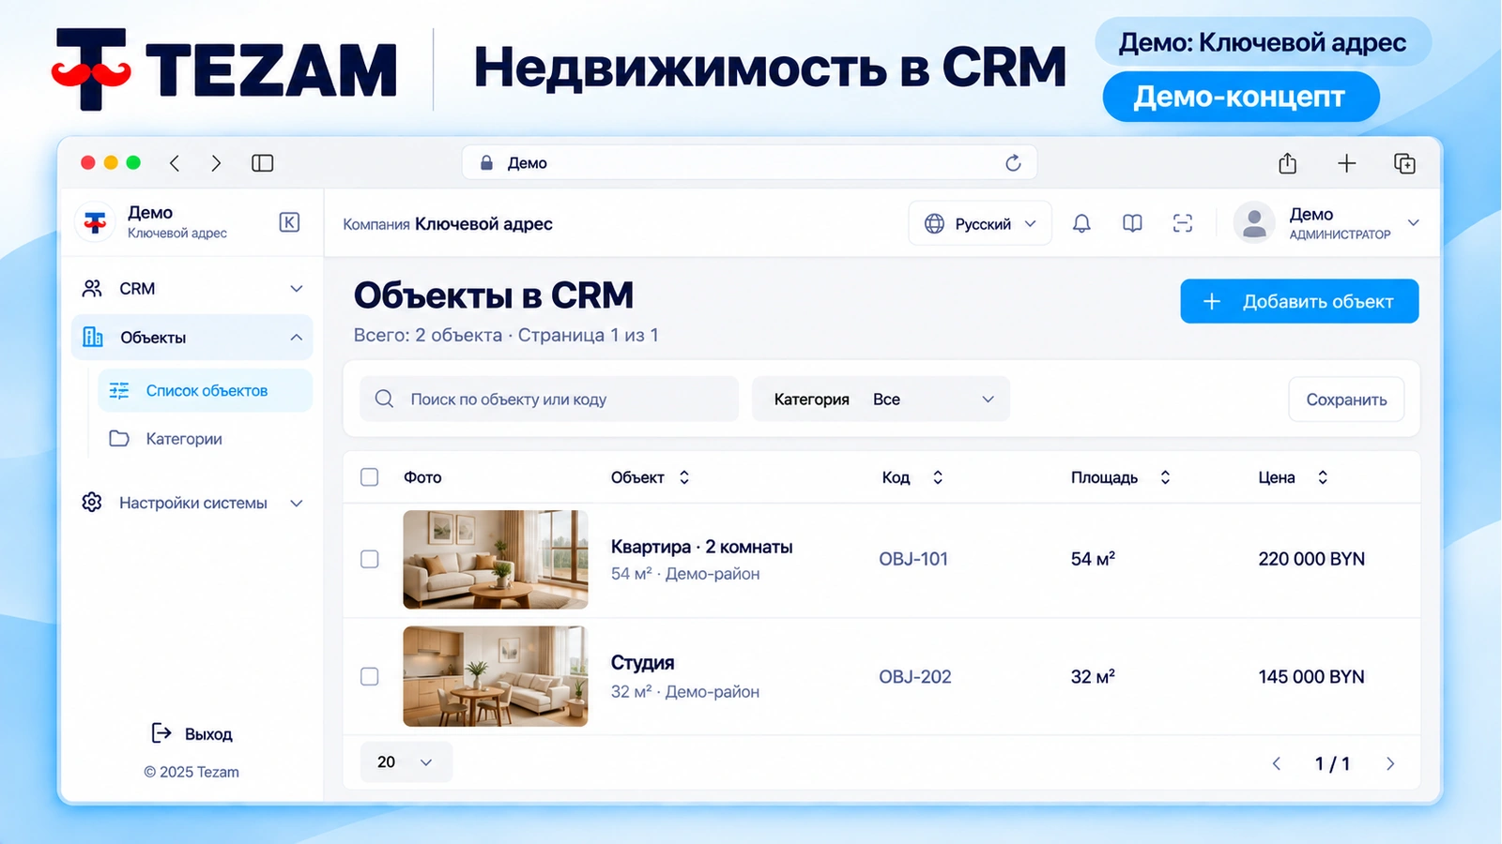The height and width of the screenshot is (844, 1502).
Task: Open the notifications bell
Action: (x=1081, y=223)
